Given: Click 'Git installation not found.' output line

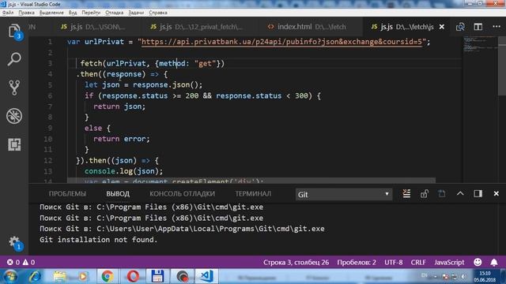Looking at the screenshot, I should (98, 240).
